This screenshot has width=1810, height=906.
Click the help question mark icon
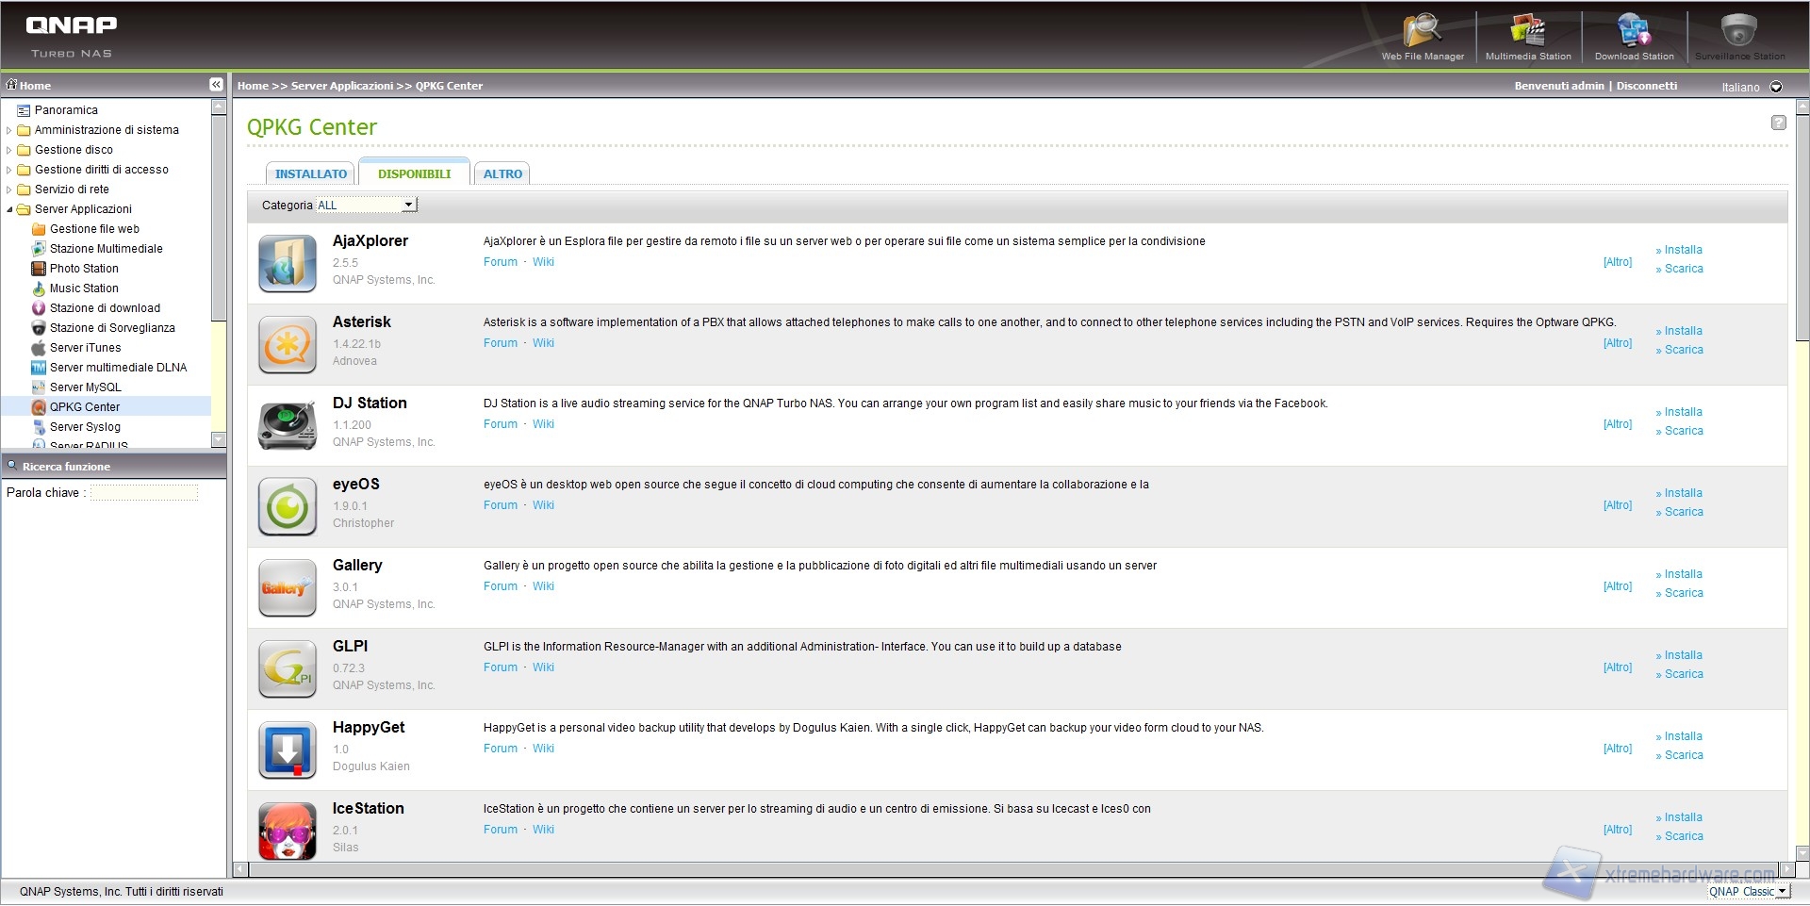1778,123
